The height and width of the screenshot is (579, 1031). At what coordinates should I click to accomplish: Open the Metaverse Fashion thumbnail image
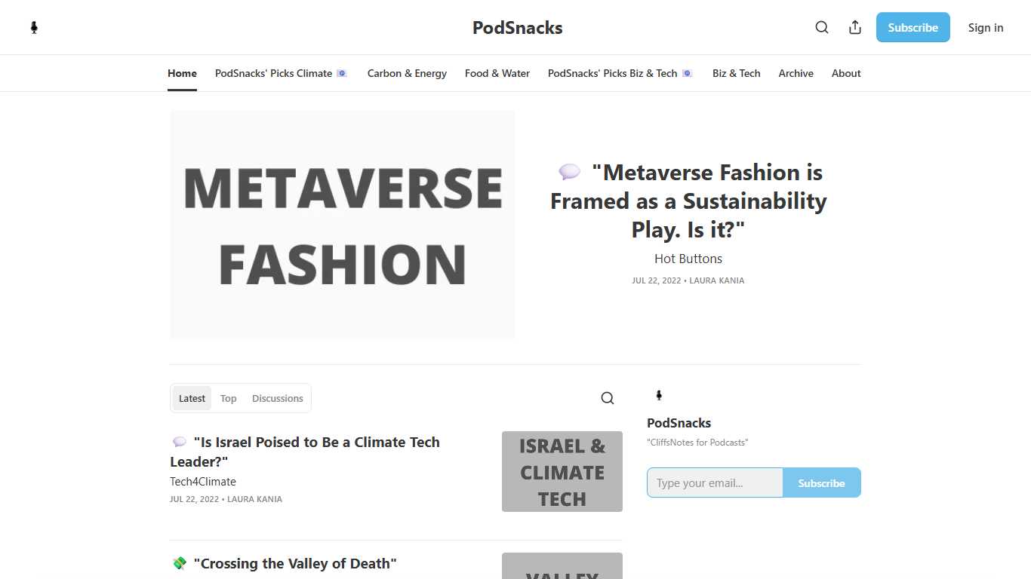(x=343, y=225)
